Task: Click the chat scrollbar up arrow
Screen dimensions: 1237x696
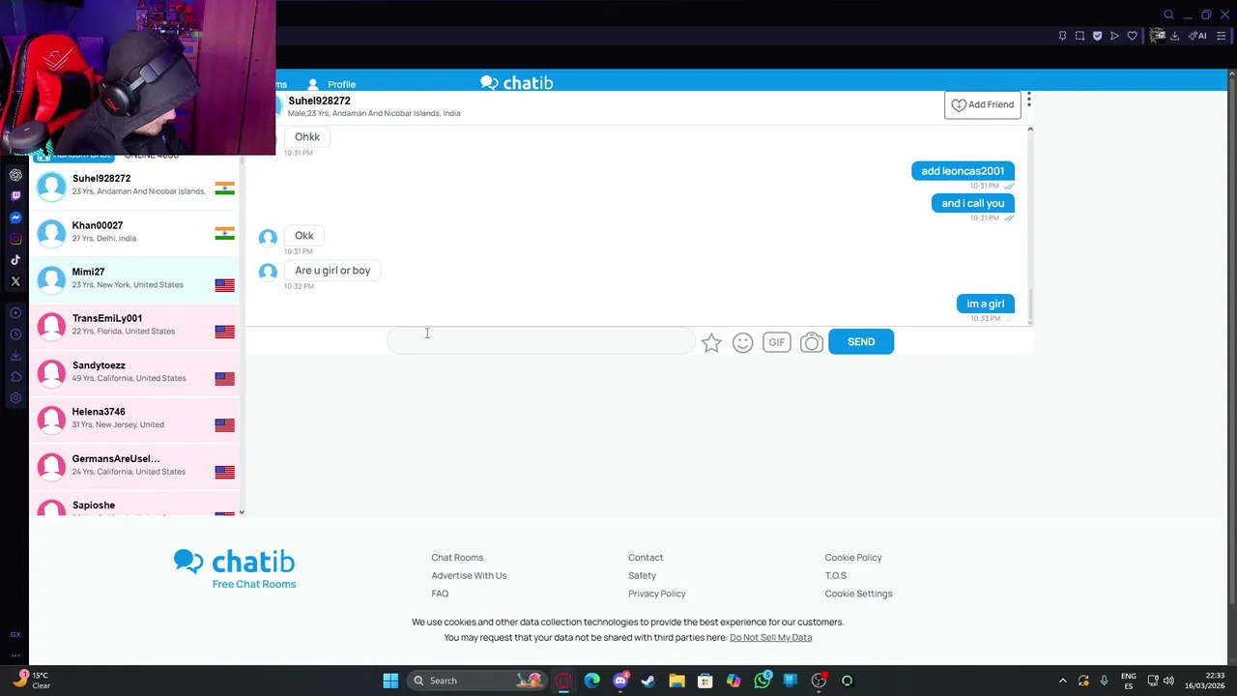Action: [x=1030, y=129]
